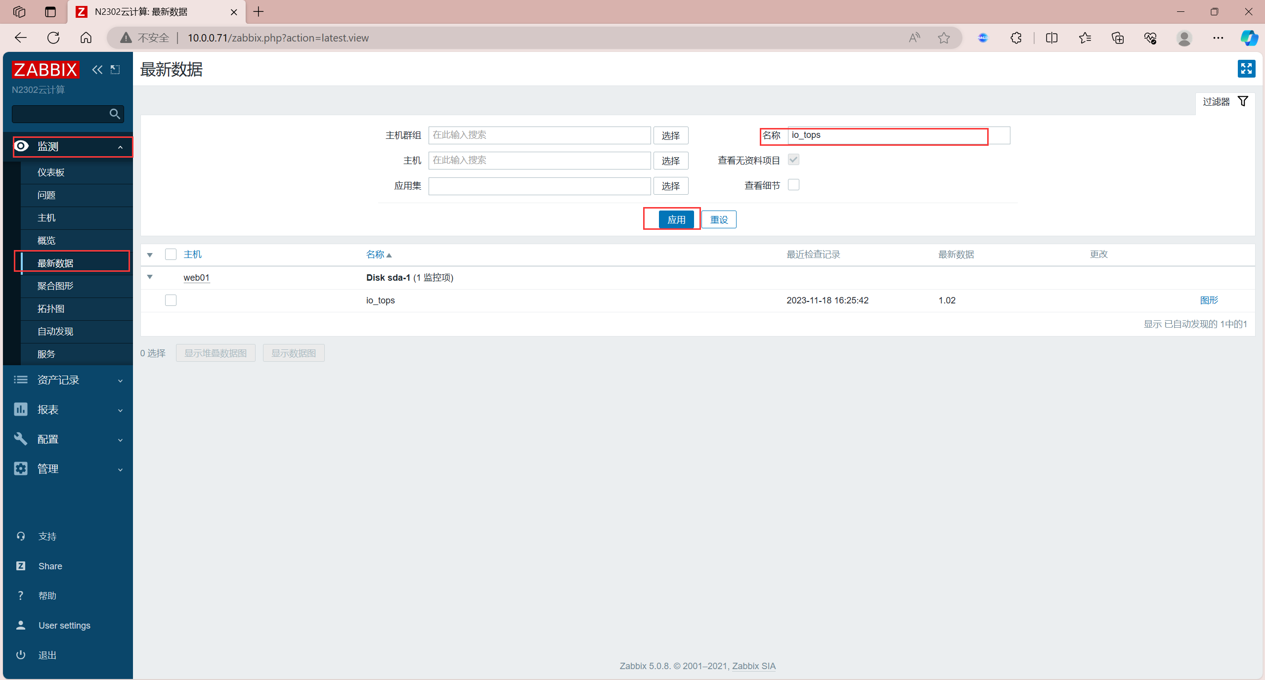Open web01 host link
1265x680 pixels.
(x=196, y=277)
